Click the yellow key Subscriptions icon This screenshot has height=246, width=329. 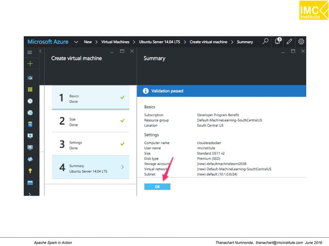[x=30, y=170]
